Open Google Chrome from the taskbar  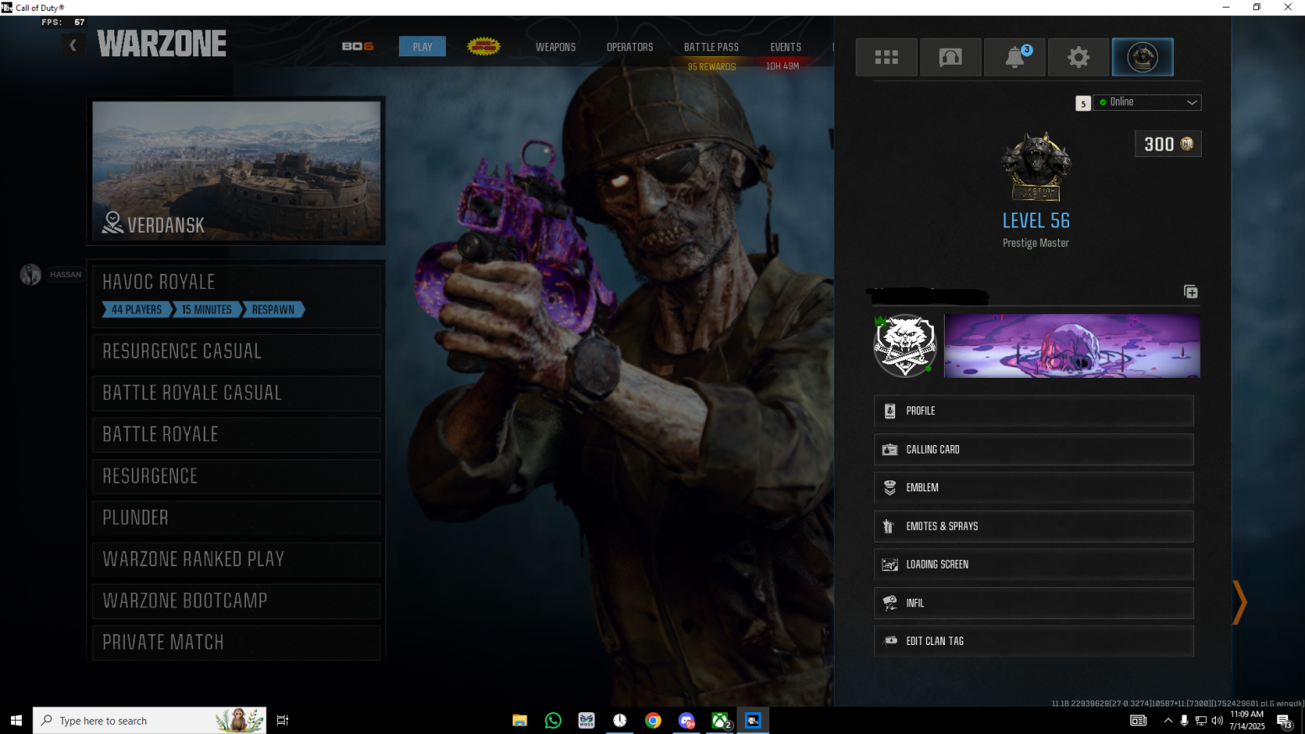pyautogui.click(x=652, y=721)
